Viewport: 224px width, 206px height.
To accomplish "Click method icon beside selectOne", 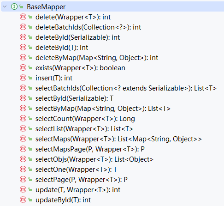I will [23, 169].
